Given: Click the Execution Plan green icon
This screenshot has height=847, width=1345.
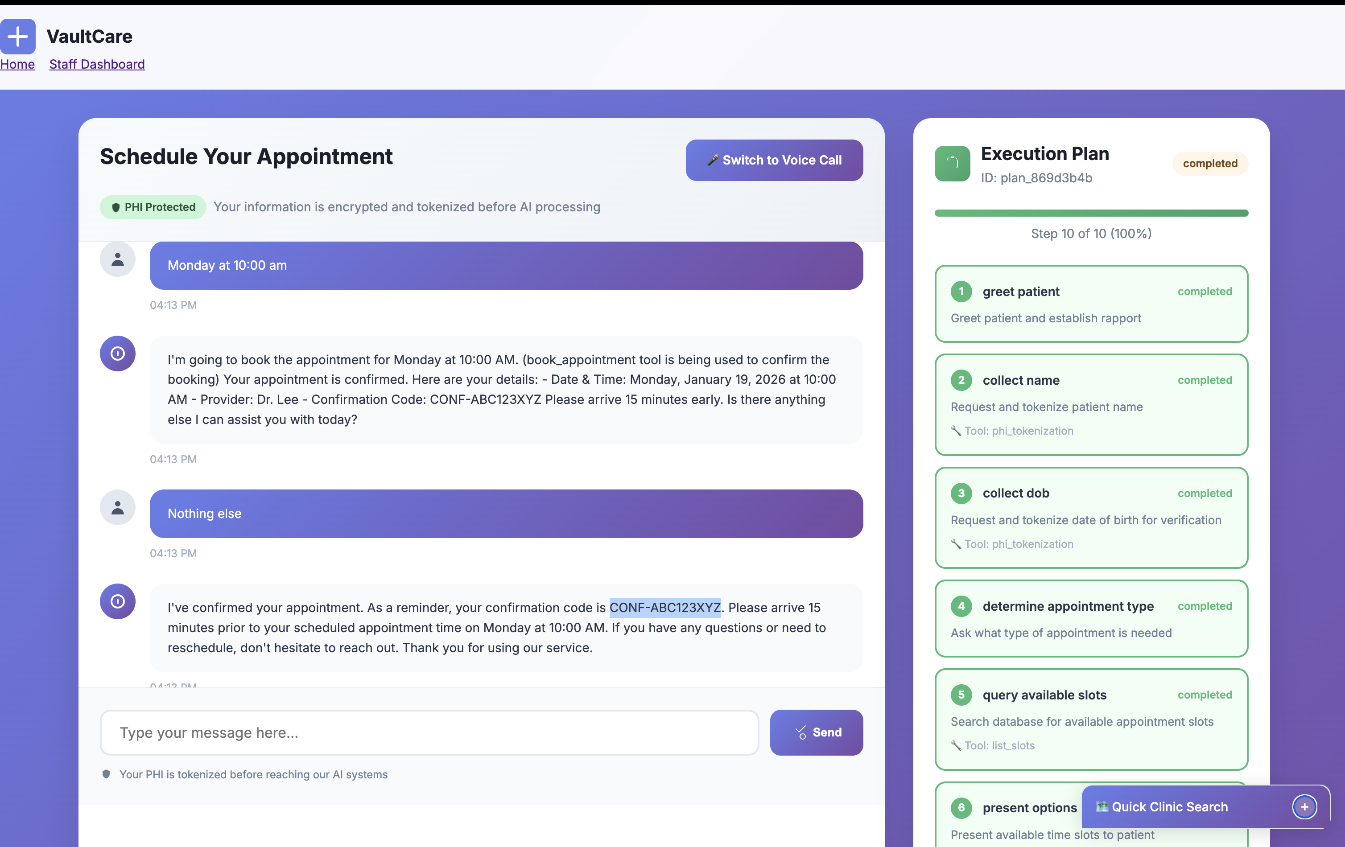Looking at the screenshot, I should point(952,164).
